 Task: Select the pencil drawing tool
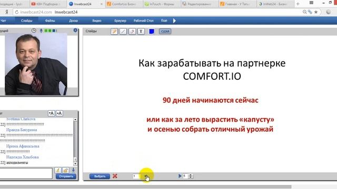coord(114,31)
